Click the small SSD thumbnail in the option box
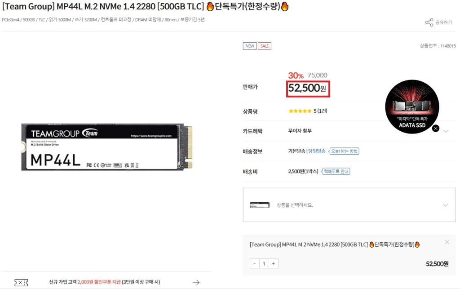The image size is (460, 289). tap(260, 205)
